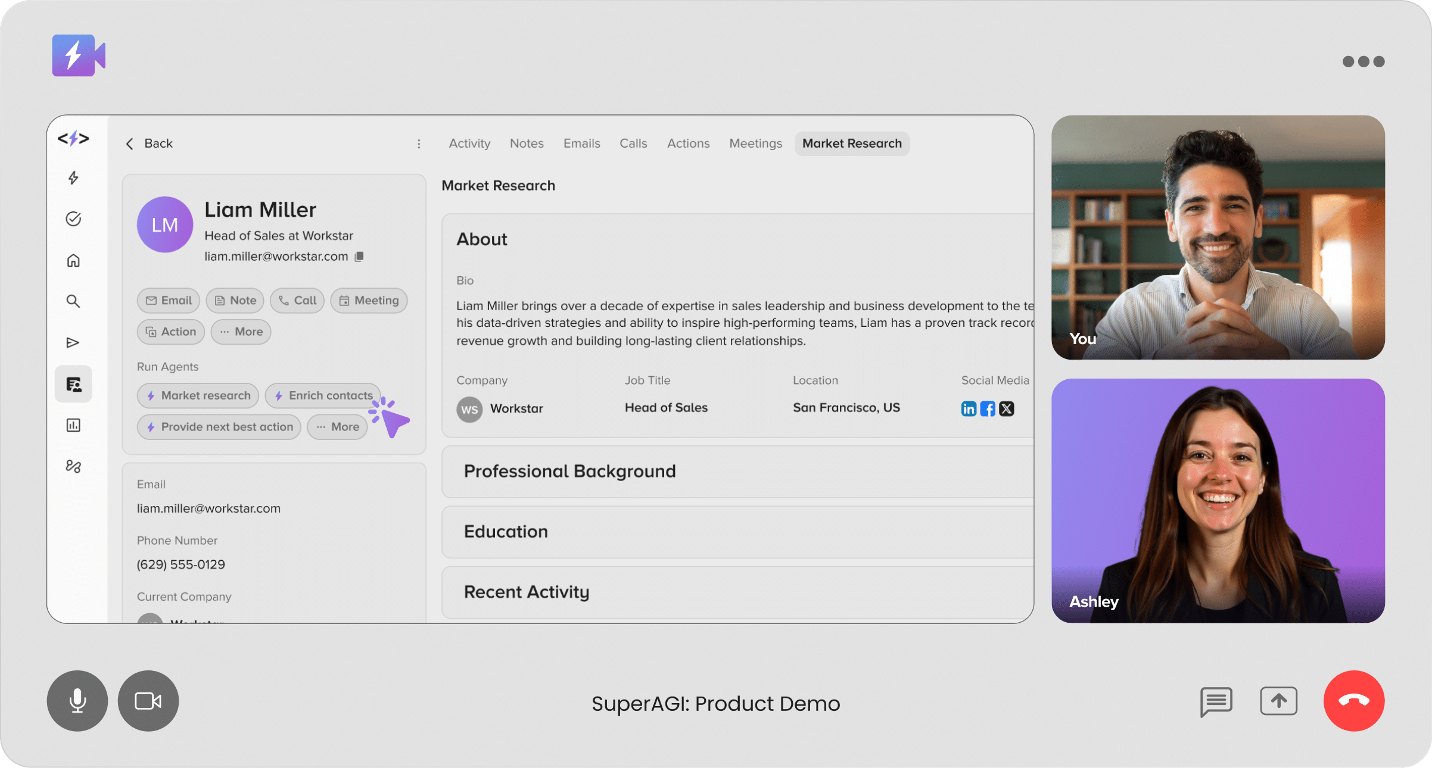The width and height of the screenshot is (1432, 768).
Task: Expand the Education section
Action: [737, 532]
